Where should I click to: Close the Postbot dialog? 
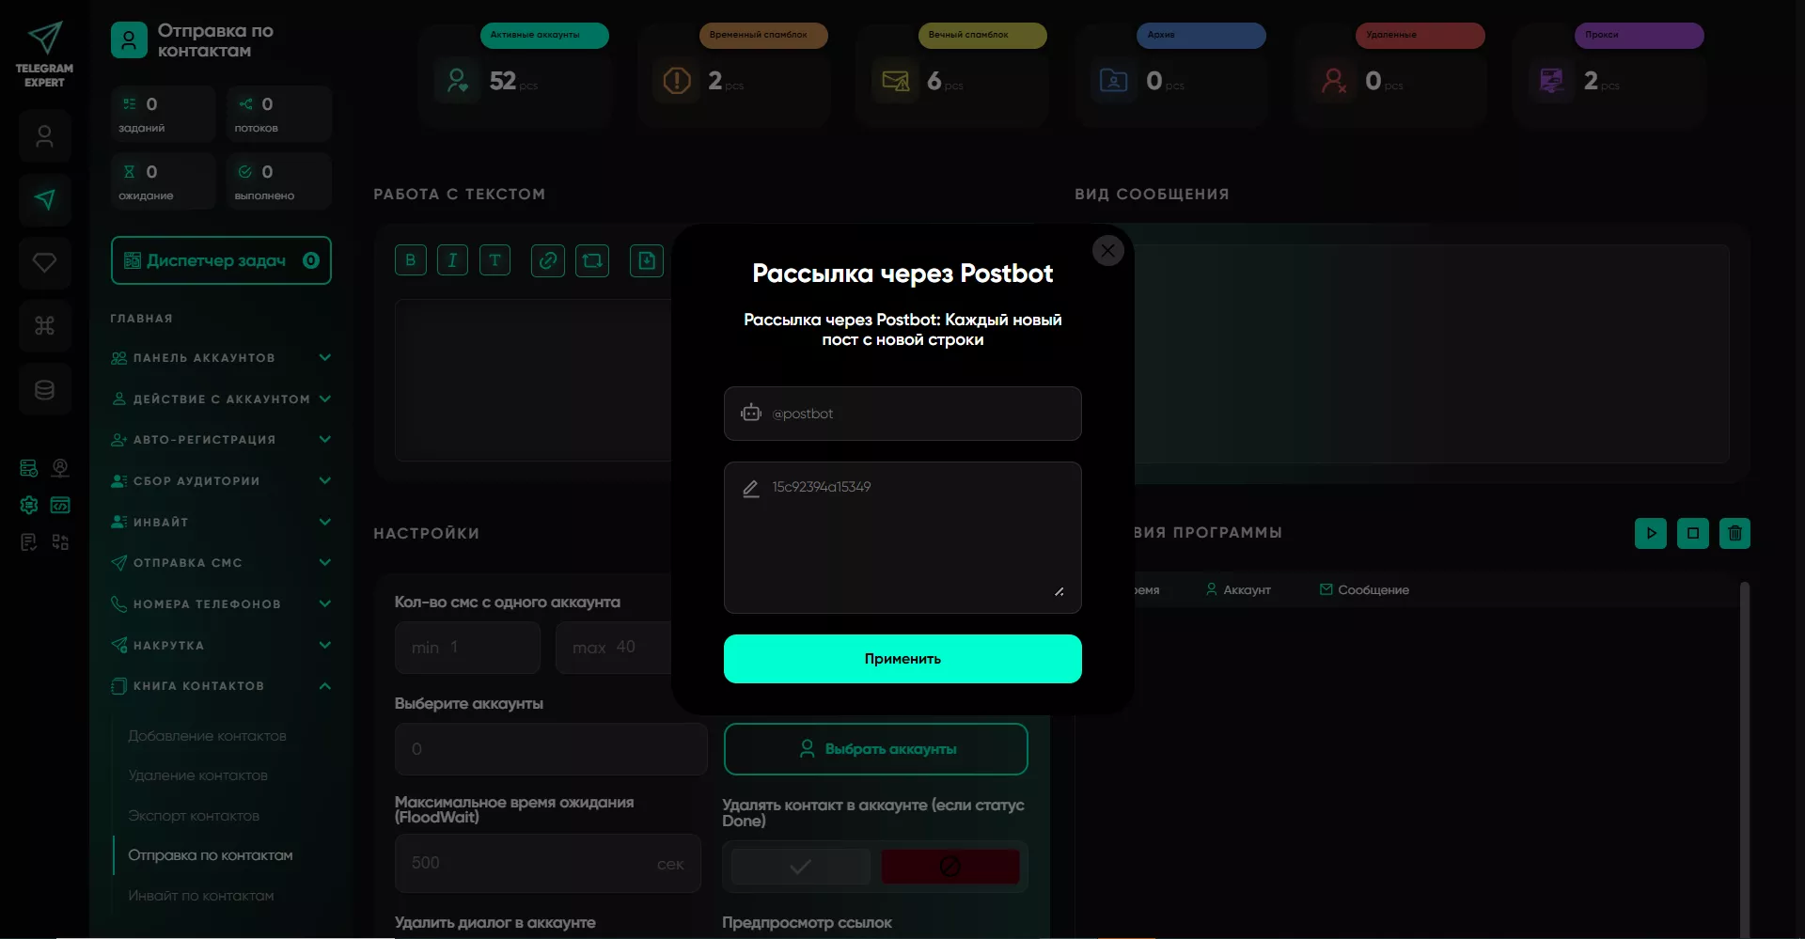[x=1108, y=251]
